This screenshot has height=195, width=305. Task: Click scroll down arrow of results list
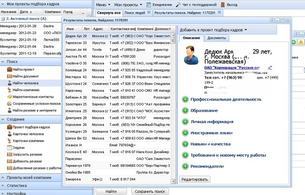point(173,181)
